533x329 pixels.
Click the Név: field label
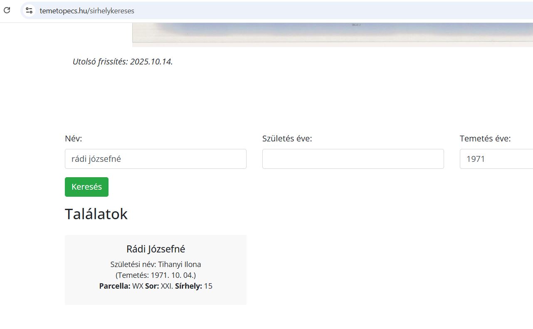point(74,139)
